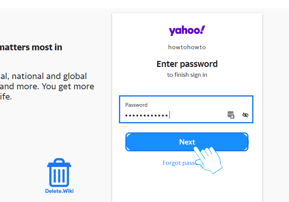Focus the Password input field
This screenshot has height=202, width=289.
pyautogui.click(x=186, y=109)
